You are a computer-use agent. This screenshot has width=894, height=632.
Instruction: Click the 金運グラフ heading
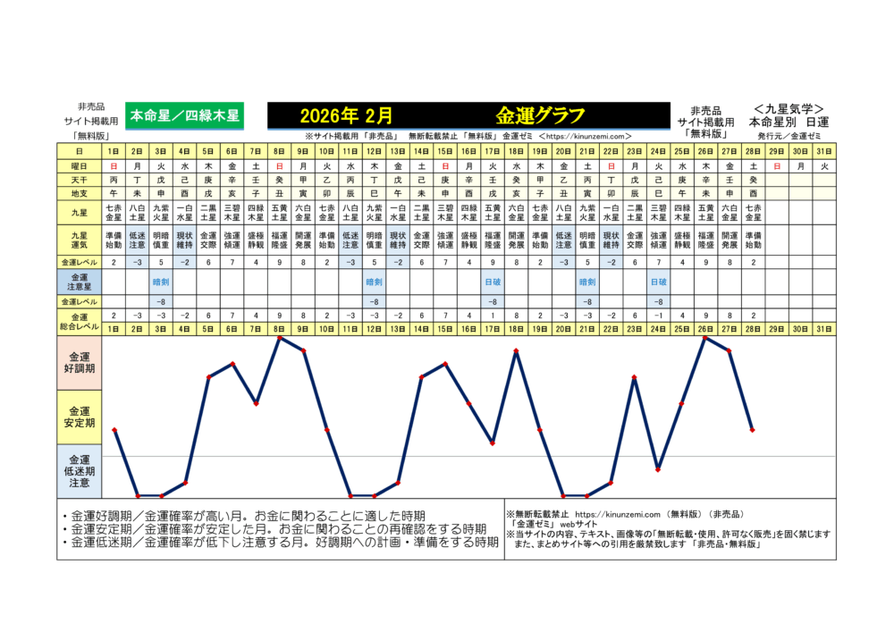(540, 115)
